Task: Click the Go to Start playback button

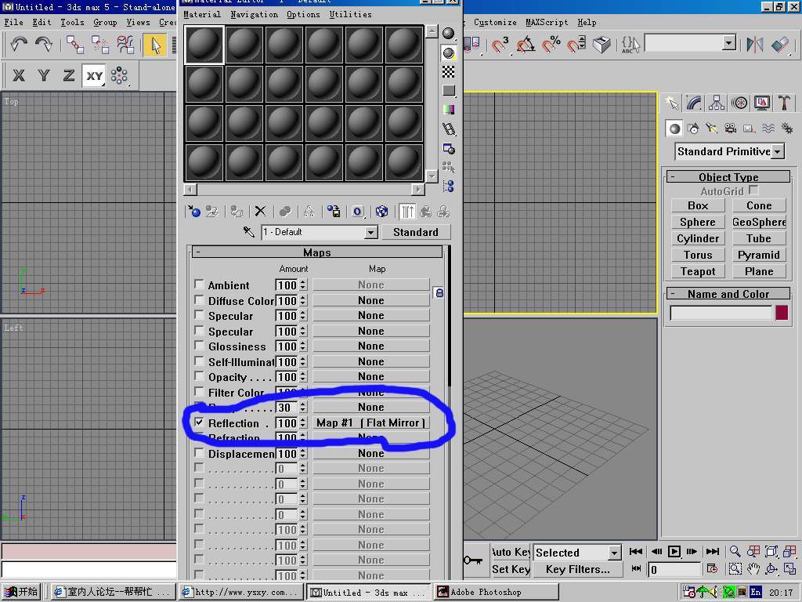Action: coord(636,551)
